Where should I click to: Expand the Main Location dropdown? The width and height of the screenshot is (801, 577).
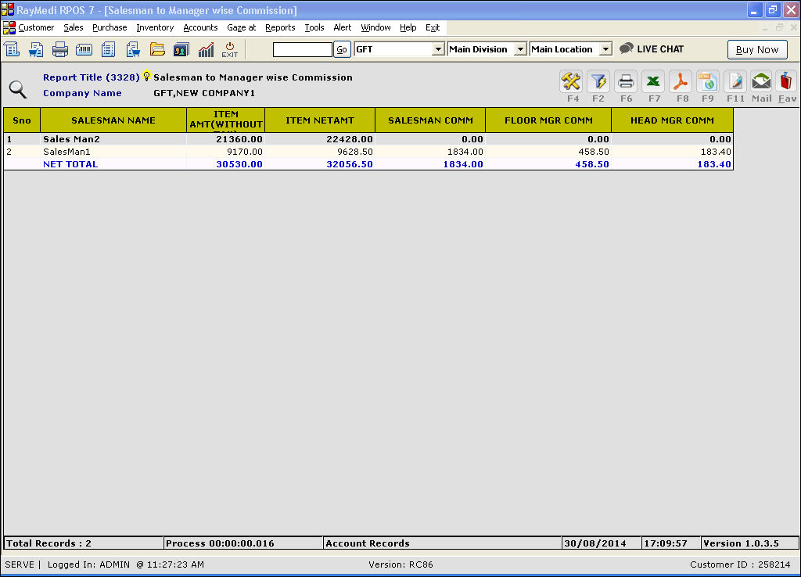(605, 49)
